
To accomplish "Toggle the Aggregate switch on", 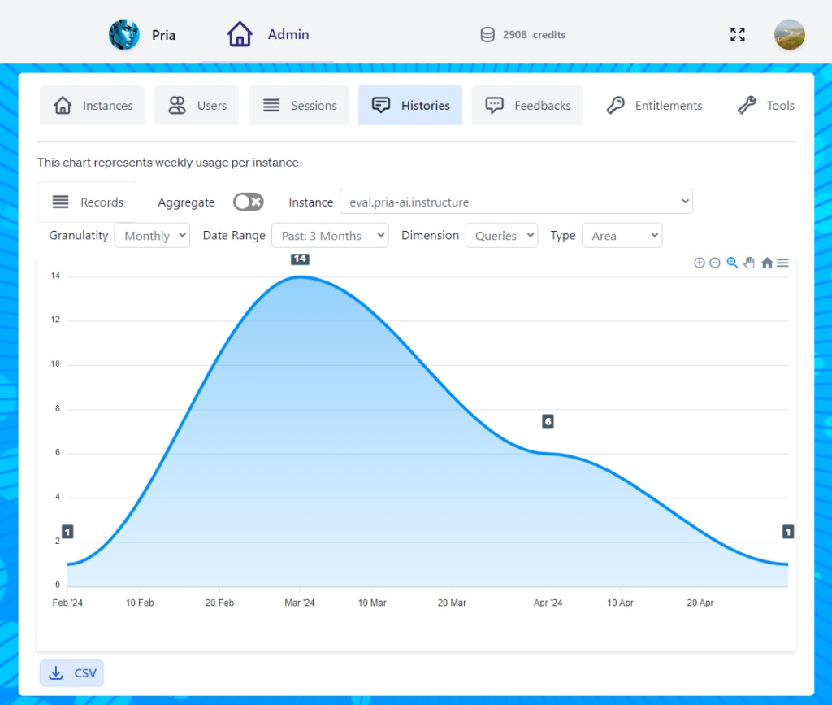I will [x=248, y=201].
